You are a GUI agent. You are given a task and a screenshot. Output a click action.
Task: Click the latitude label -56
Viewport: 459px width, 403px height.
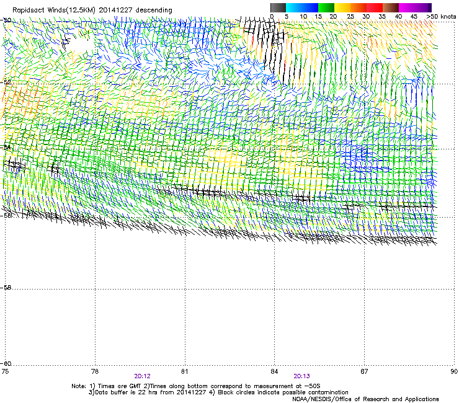click(x=6, y=215)
